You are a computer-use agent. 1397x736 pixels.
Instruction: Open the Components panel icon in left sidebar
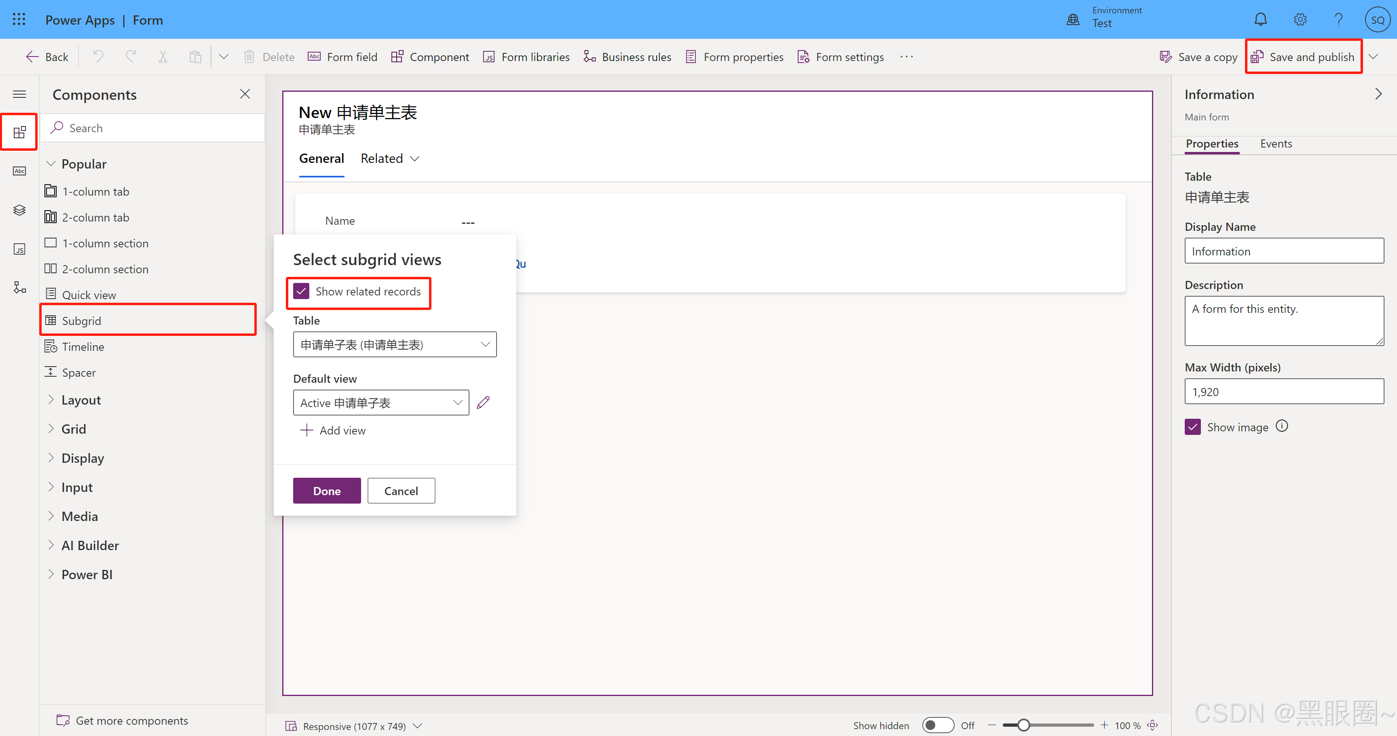tap(19, 131)
